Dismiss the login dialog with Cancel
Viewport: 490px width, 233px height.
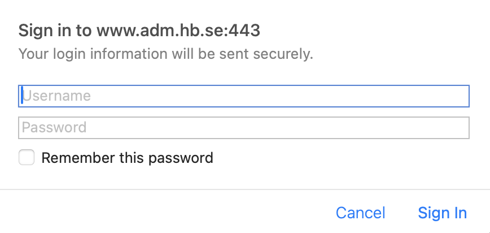(x=360, y=213)
